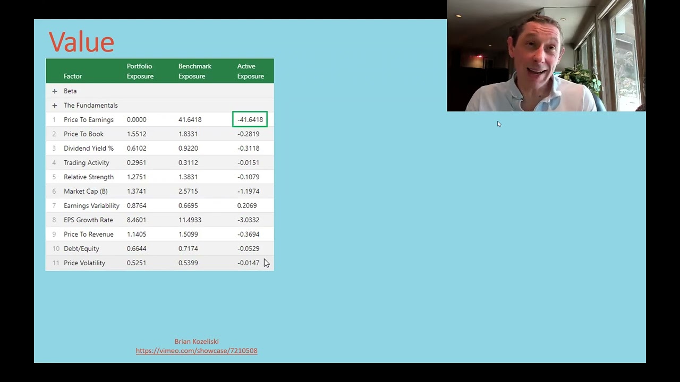Click the Portfolio Exposure column header
The image size is (680, 382).
pos(140,71)
